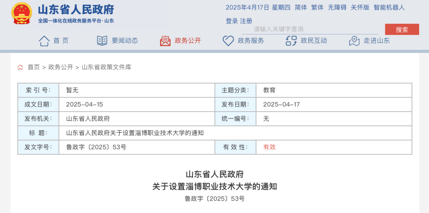This screenshot has height=213, width=429.
Task: Click 政务公开 in the breadcrumb
Action: pyautogui.click(x=60, y=67)
